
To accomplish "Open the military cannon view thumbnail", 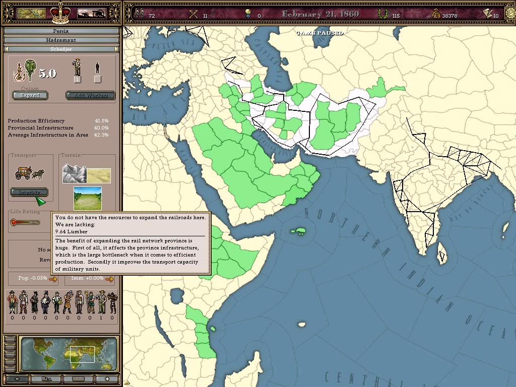I will tap(91, 13).
